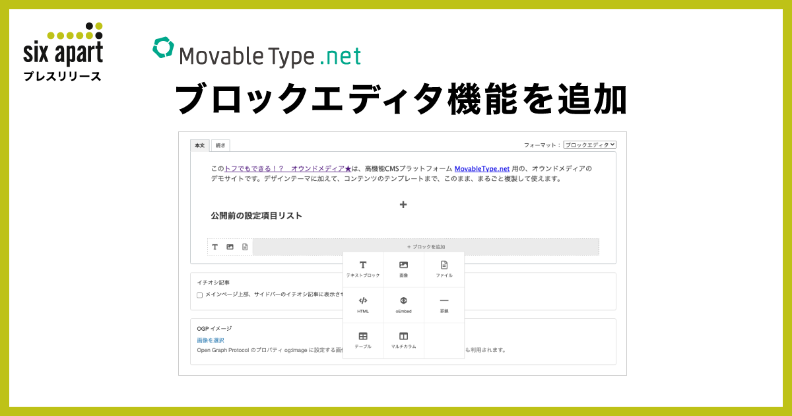The image size is (792, 416).
Task: Choose ファイル block from the popup
Action: pos(444,269)
